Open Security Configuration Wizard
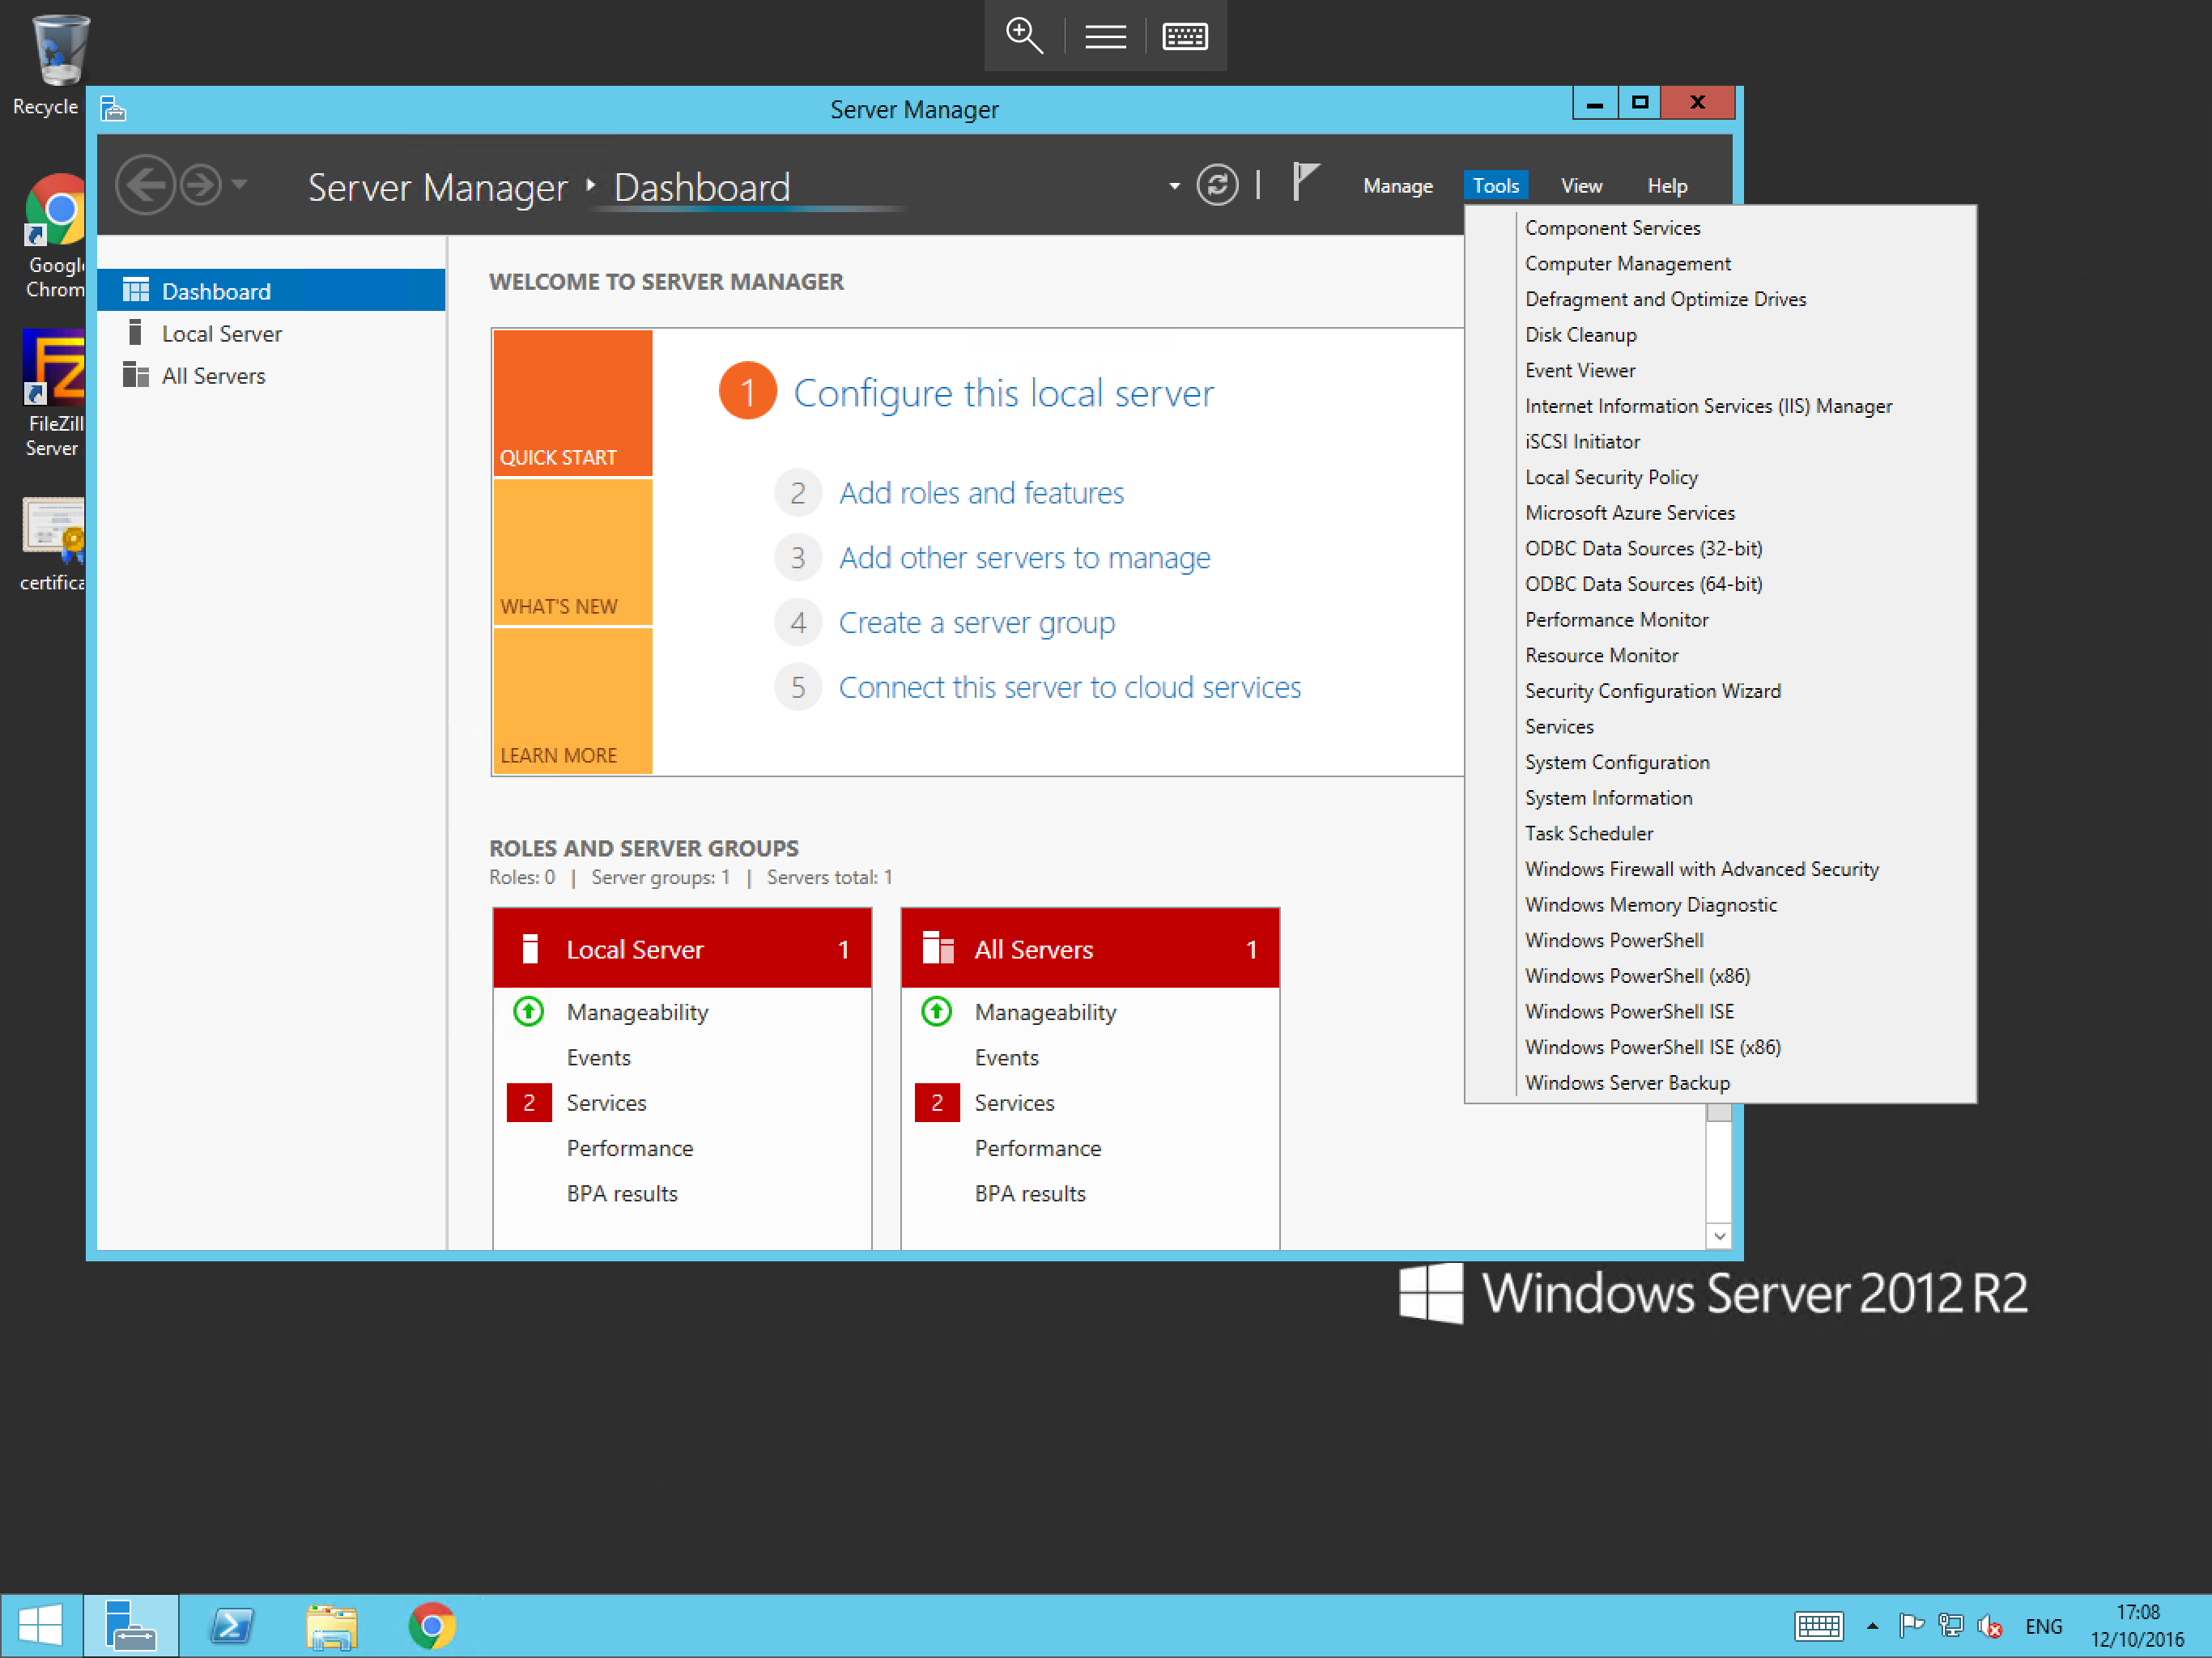2212x1658 pixels. click(1720, 691)
